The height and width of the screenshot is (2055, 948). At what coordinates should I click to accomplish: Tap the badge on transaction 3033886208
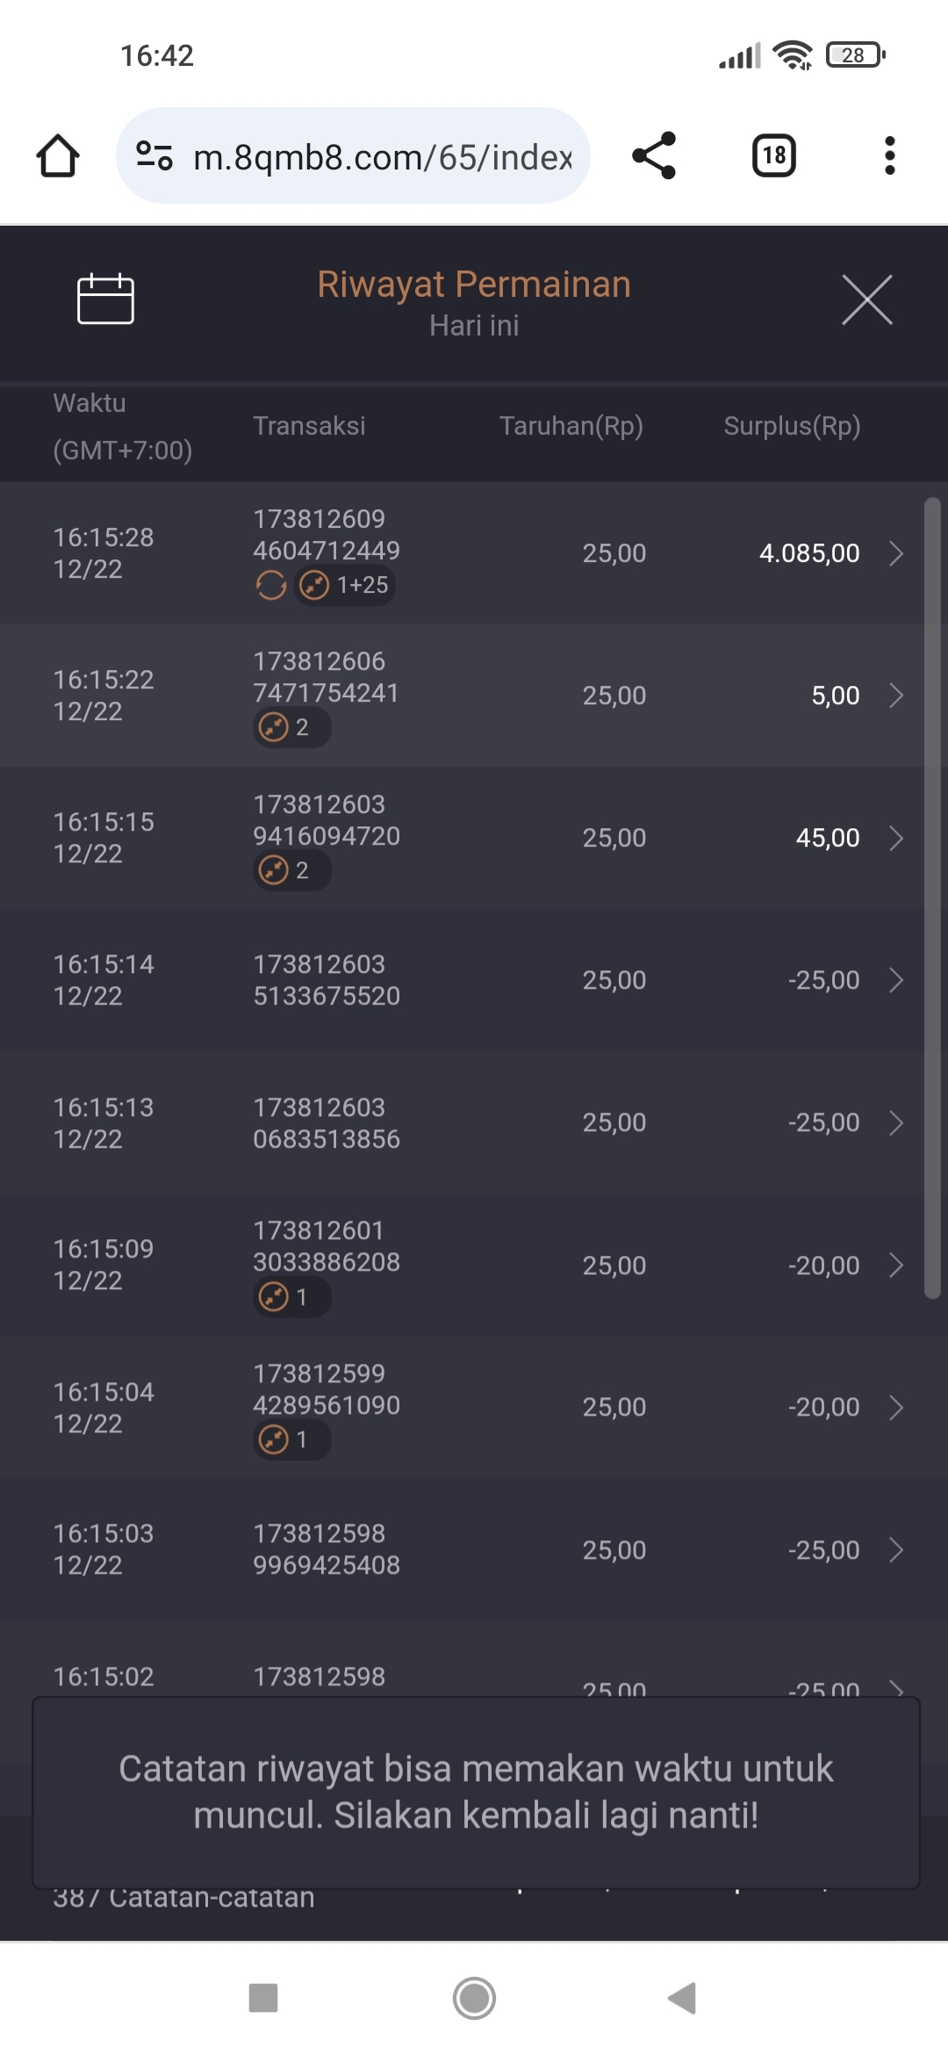[291, 1297]
